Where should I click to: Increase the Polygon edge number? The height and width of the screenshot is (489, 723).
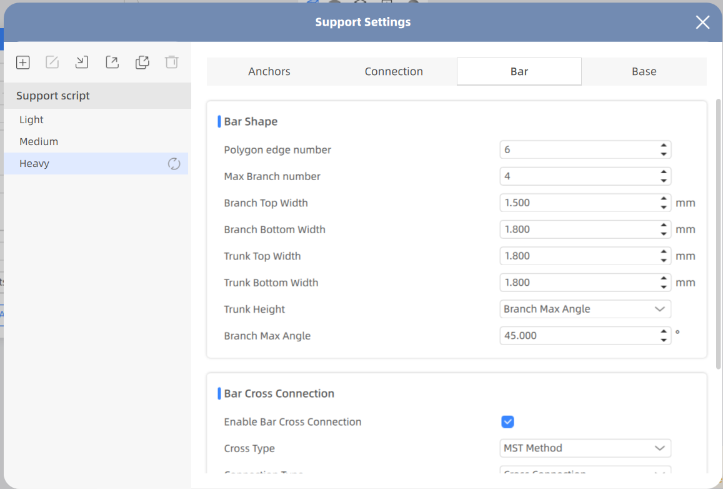coord(664,146)
